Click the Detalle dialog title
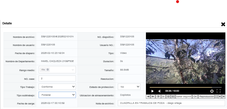 click(x=7, y=23)
